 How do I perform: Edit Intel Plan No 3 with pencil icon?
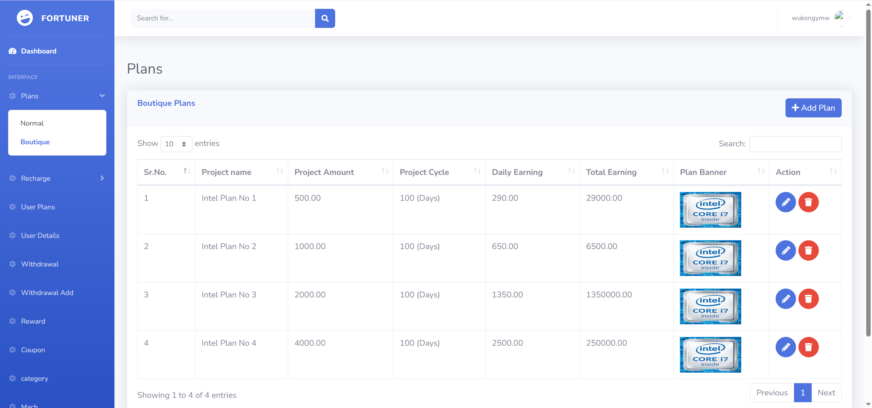coord(785,299)
